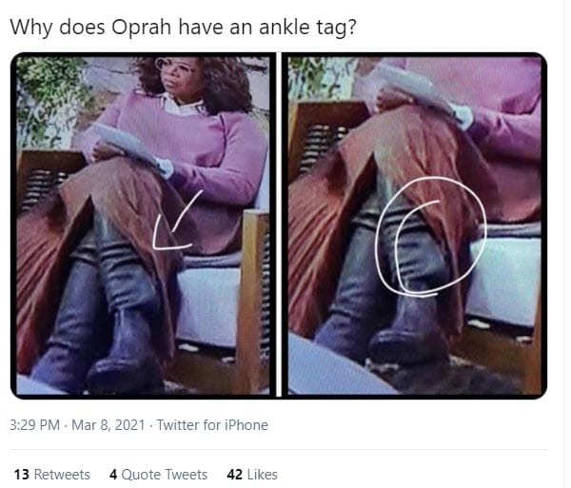
Task: Open the right zoomed-in photo
Action: pyautogui.click(x=415, y=225)
